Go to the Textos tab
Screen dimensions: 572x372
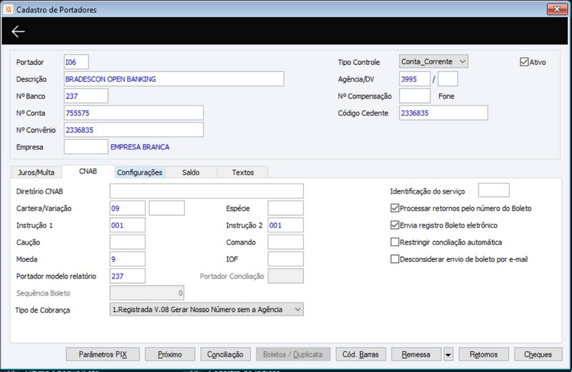coord(243,172)
